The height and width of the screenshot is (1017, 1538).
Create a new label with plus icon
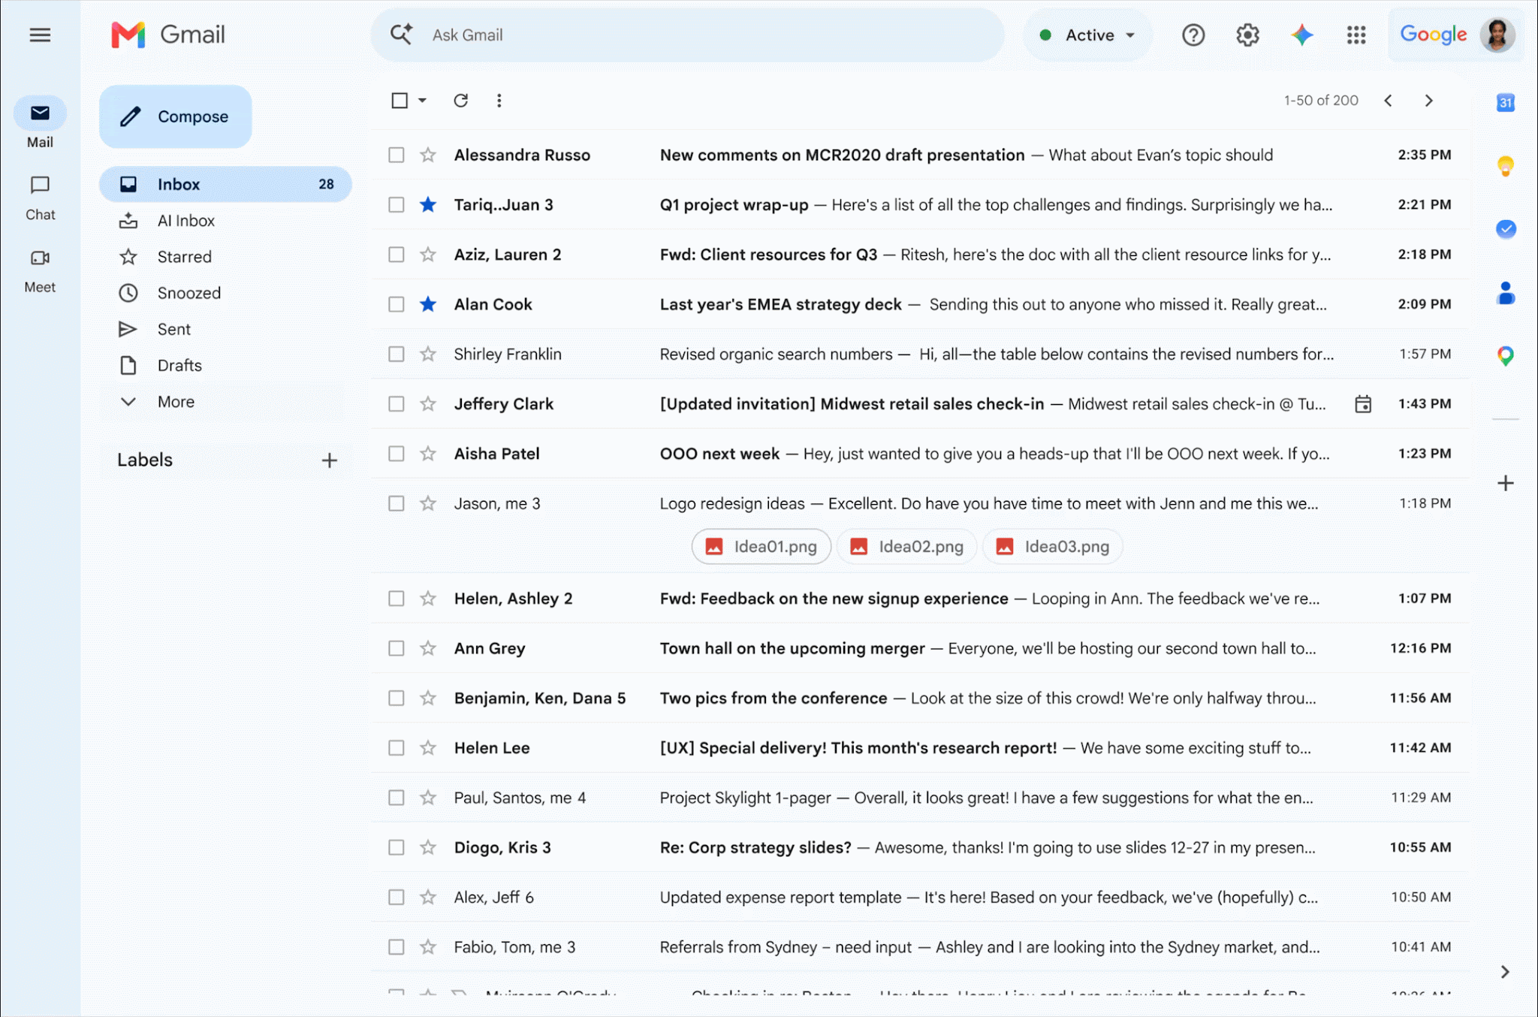tap(329, 460)
